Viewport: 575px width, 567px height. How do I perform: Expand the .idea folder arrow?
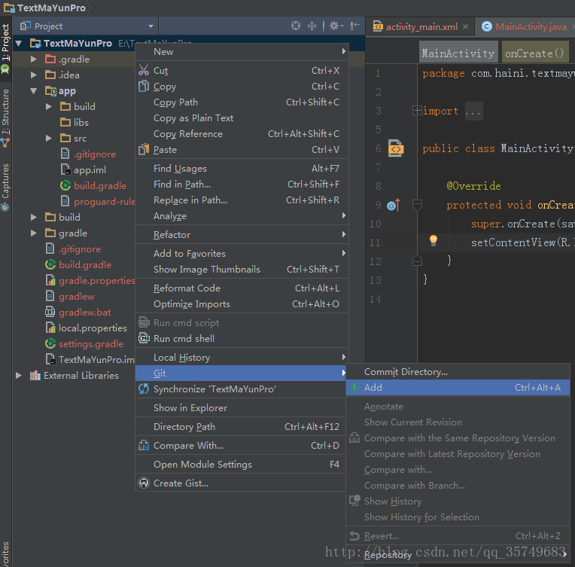(34, 75)
